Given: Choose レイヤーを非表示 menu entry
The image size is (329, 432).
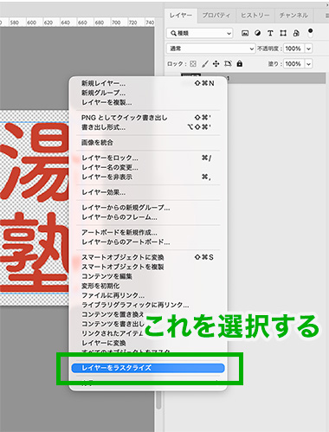Looking at the screenshot, I should point(147,177).
